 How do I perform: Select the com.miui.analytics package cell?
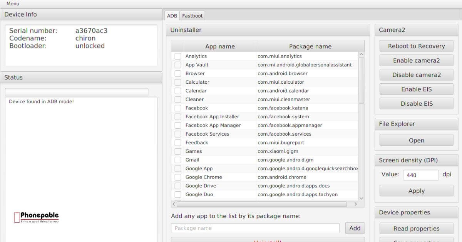(307, 56)
